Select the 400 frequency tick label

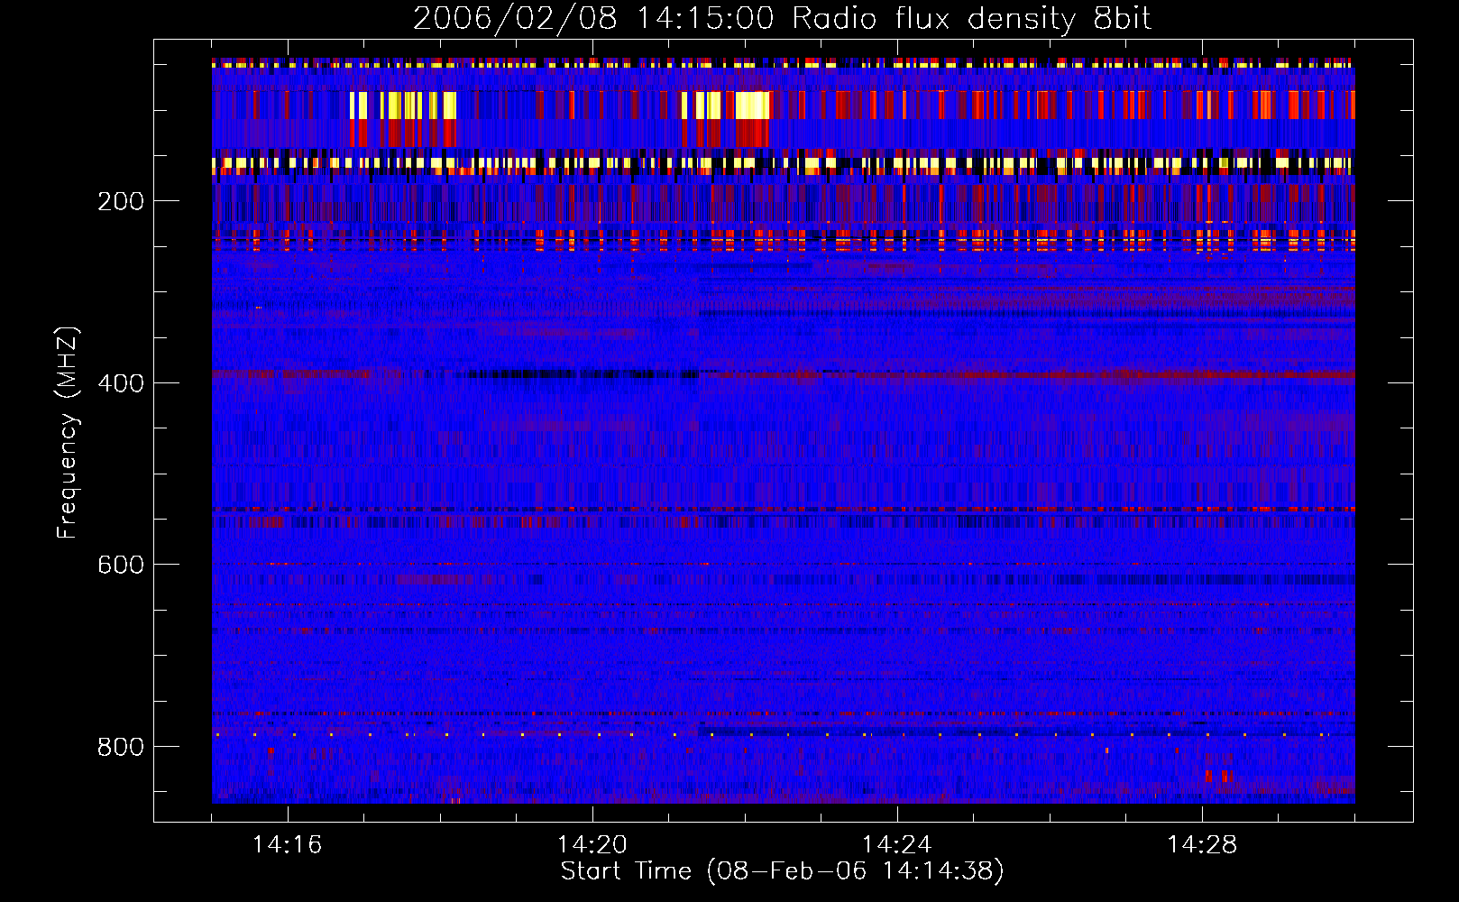point(120,383)
